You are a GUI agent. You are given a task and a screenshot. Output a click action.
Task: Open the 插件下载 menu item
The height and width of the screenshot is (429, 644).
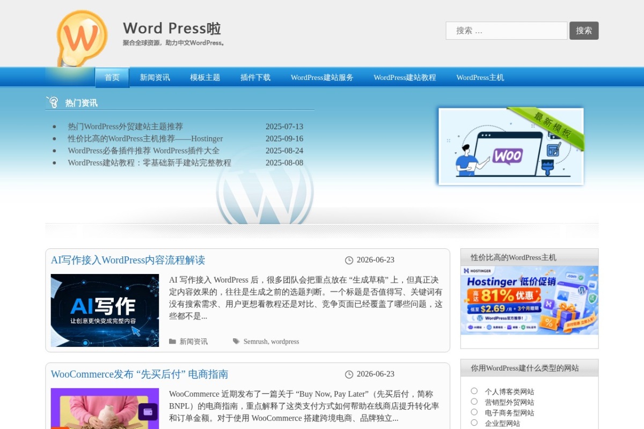pos(255,77)
